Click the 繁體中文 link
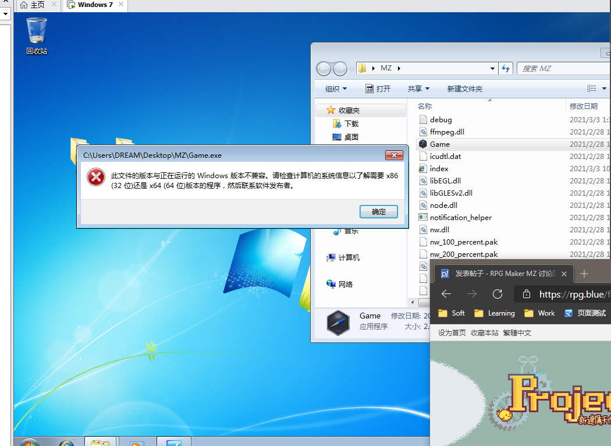 tap(517, 333)
